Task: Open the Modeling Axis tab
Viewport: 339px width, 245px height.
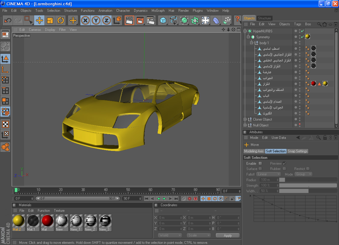Action: (x=254, y=151)
